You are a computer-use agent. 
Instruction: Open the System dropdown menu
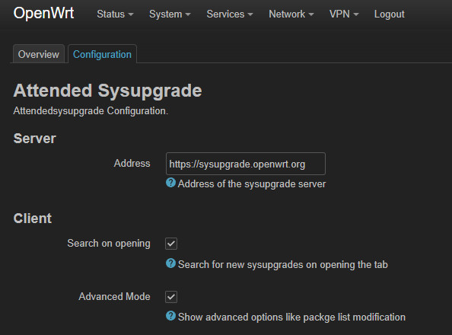coord(170,14)
